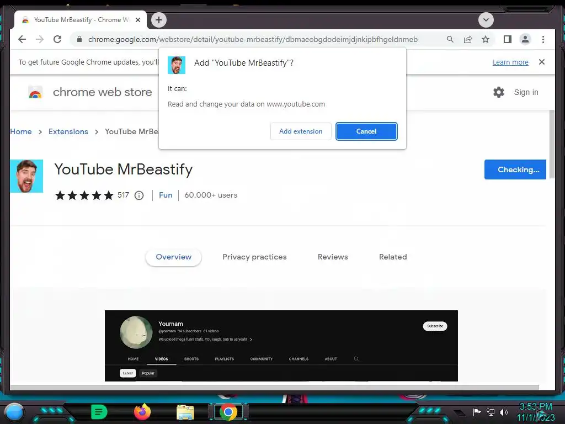This screenshot has width=565, height=424.
Task: Click the Chrome icon in the taskbar
Action: [228, 412]
